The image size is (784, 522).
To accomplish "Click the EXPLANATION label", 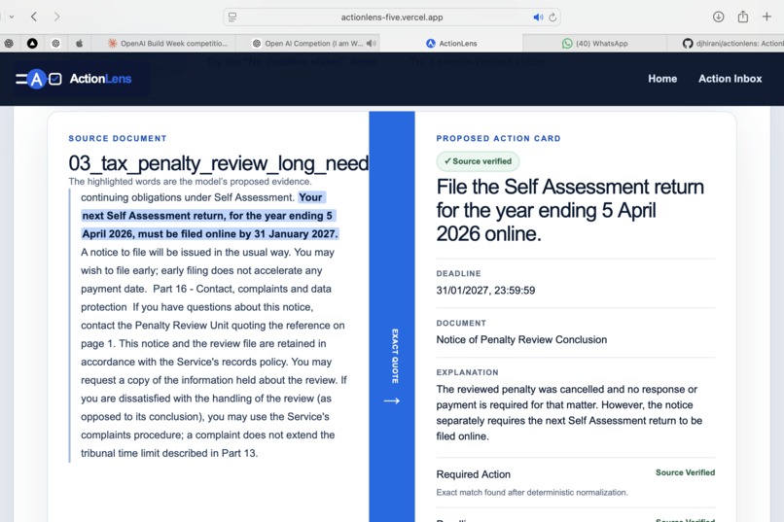I will coord(468,372).
